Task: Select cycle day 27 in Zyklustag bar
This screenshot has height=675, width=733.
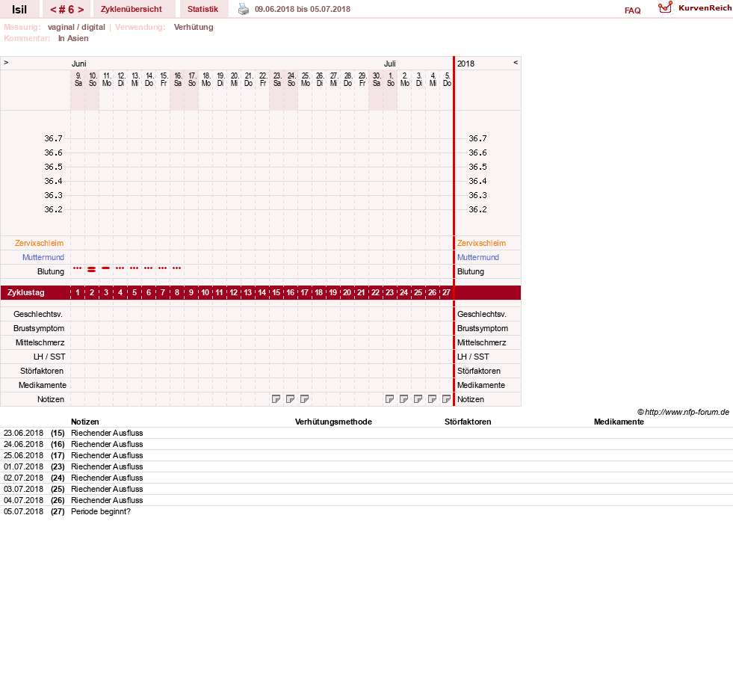Action: pos(446,292)
